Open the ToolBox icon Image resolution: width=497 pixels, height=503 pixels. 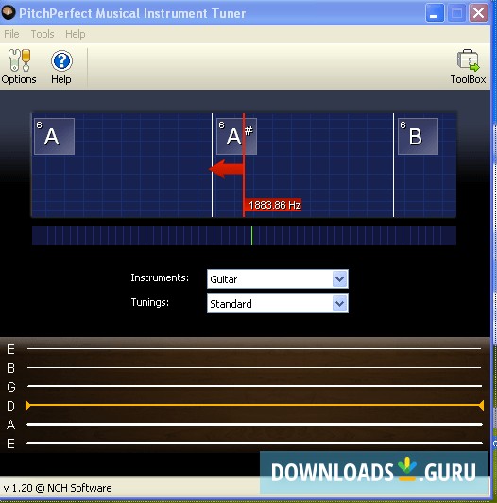pos(468,60)
